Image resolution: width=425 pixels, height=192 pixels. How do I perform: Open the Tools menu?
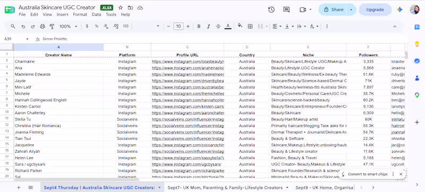point(111,15)
